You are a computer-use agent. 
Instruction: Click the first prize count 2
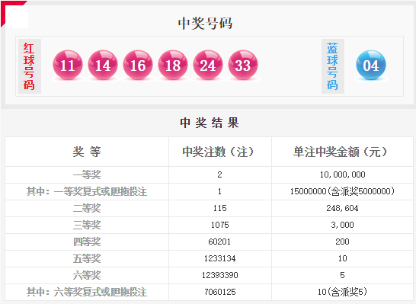pos(219,174)
